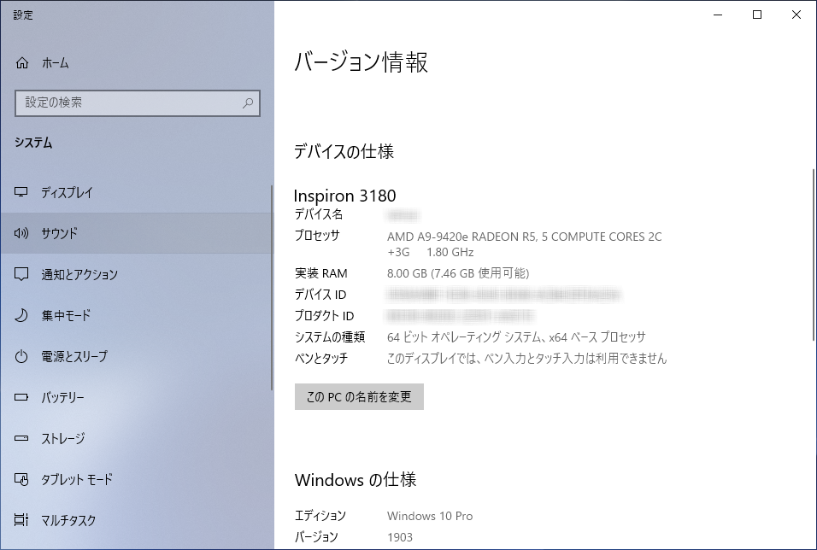
Task: Click the デバイス ID label
Action: click(x=320, y=295)
